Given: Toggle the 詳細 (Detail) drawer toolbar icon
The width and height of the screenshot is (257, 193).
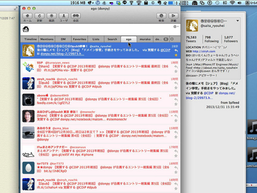Looking at the screenshot, I should coord(173,16).
